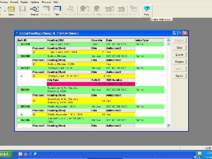
Task: Show hidden tray icons arrow
Action: (196, 157)
